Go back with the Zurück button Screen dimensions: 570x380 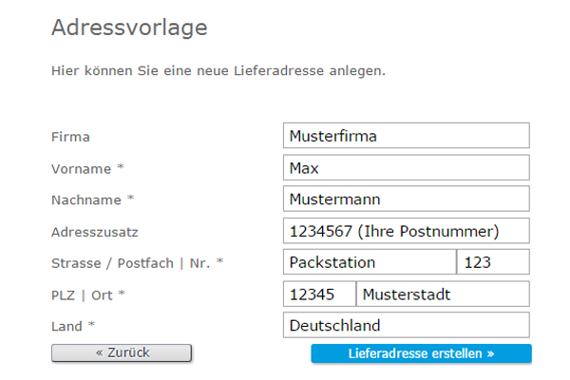(122, 352)
